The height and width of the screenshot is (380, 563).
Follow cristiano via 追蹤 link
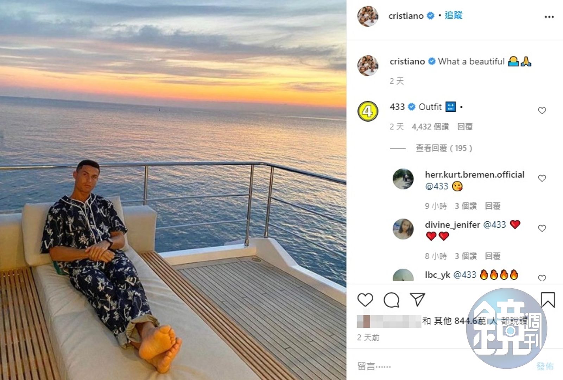pos(453,15)
